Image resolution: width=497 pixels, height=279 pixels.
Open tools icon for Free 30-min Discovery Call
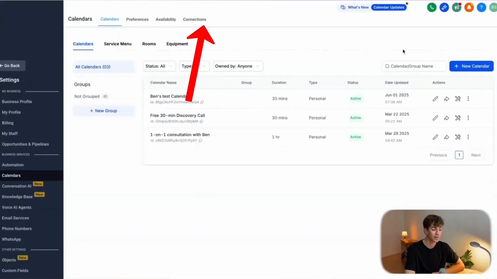click(x=458, y=118)
